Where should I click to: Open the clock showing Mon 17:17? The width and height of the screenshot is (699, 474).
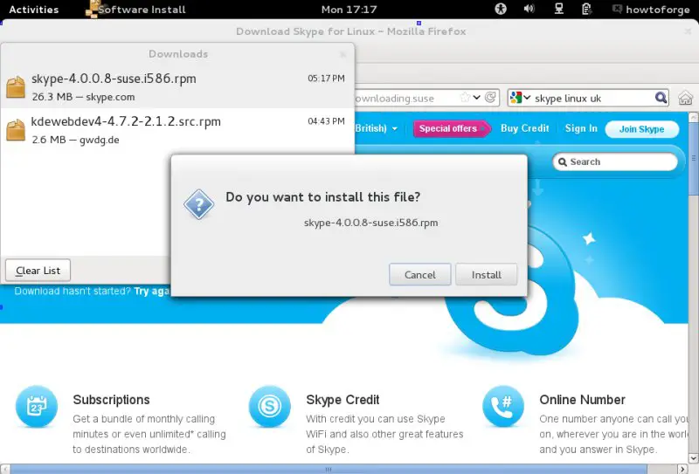pos(349,10)
